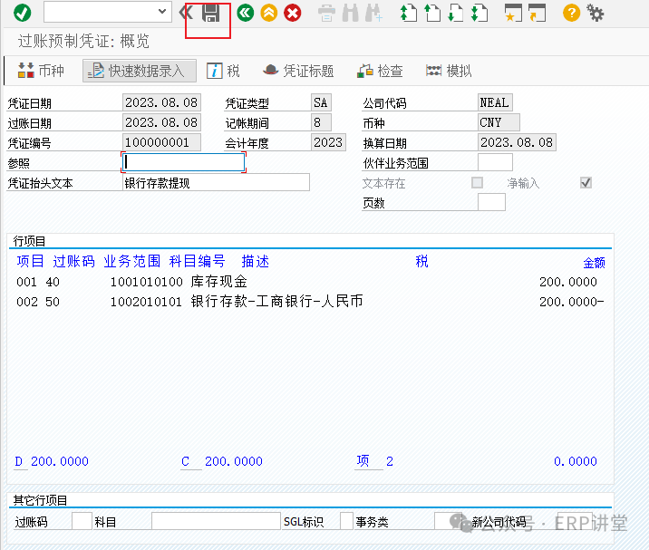Expand the command field dropdown arrow
The height and width of the screenshot is (550, 649).
click(162, 12)
